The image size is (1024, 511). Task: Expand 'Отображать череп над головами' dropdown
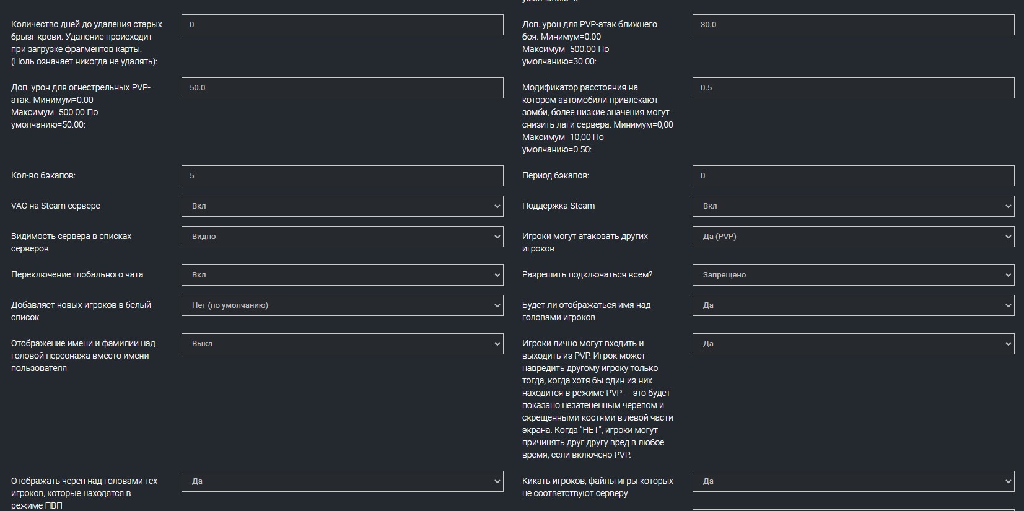(342, 481)
